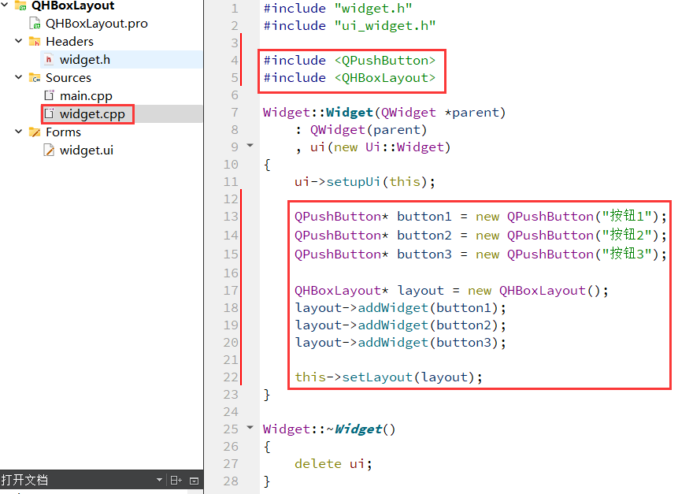Viewport: 678px width, 494px height.
Task: Select the Headers folder label
Action: (69, 42)
